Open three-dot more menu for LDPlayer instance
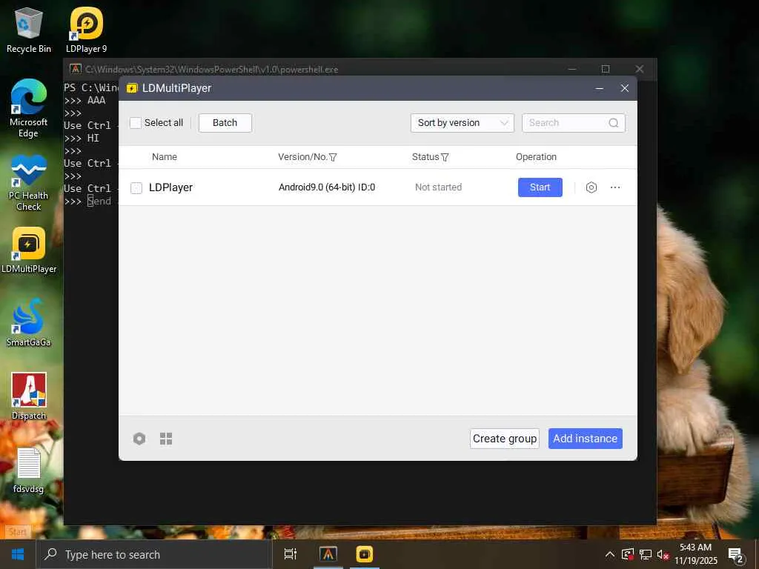The image size is (759, 569). pos(615,187)
